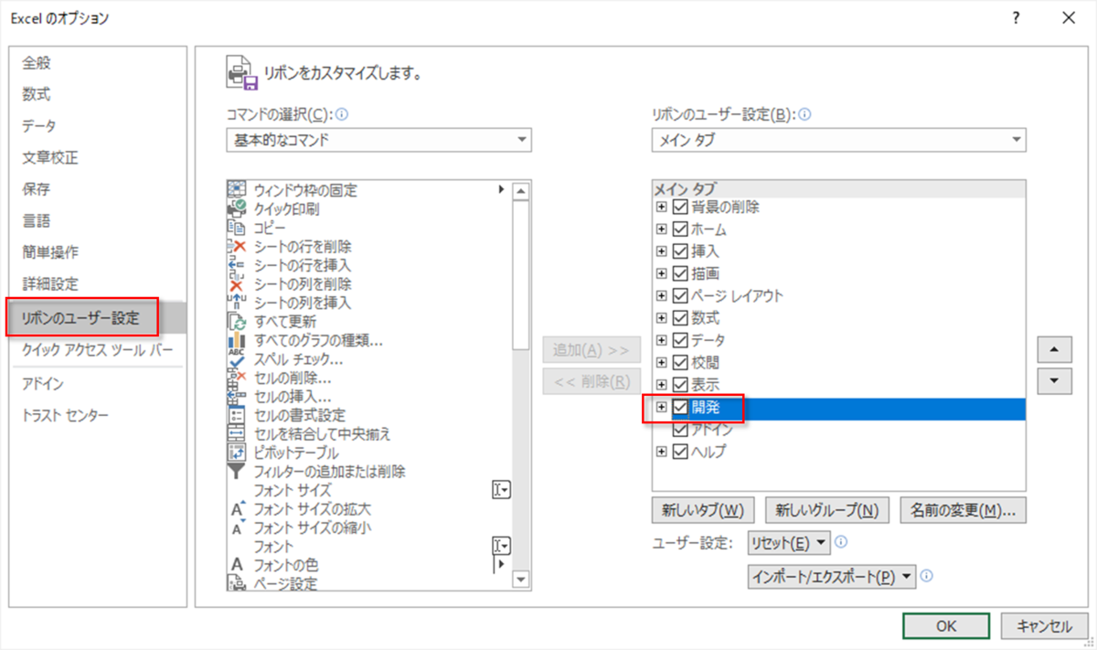Click the すべてのグラフの種類 chart icon
The height and width of the screenshot is (650, 1097).
click(x=236, y=340)
